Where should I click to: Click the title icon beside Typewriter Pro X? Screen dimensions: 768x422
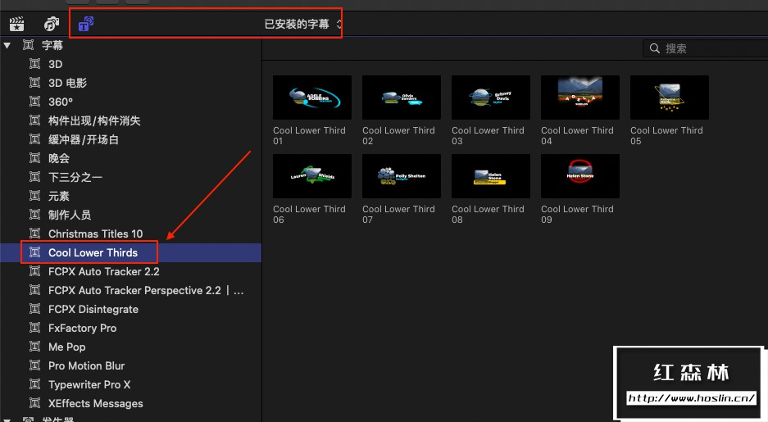click(x=34, y=384)
